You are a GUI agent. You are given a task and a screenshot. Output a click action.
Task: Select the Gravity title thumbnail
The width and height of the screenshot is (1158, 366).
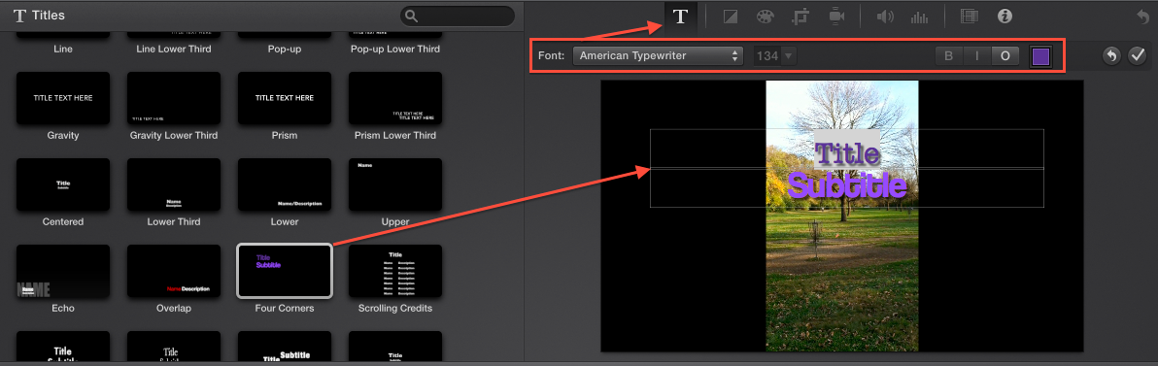63,97
